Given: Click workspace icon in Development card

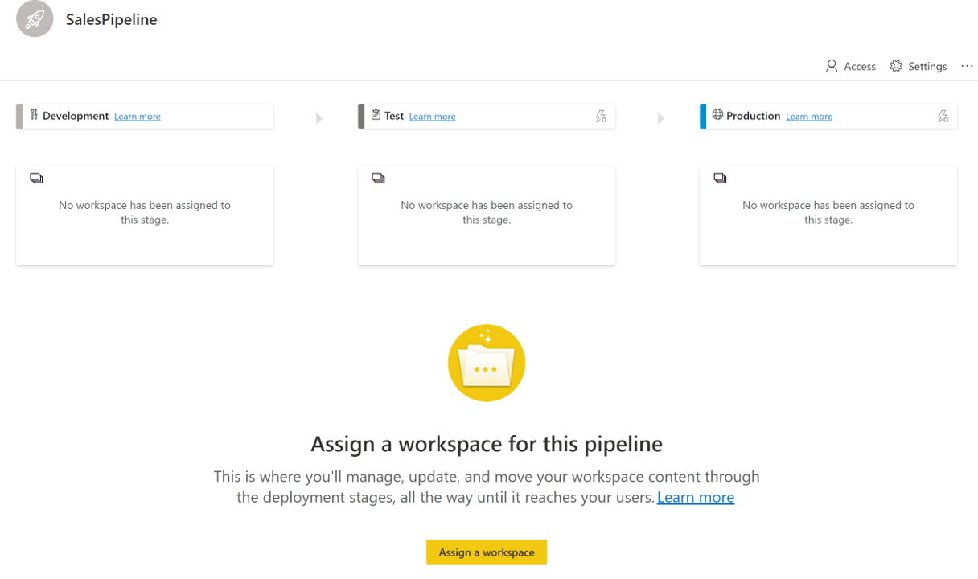Looking at the screenshot, I should [36, 178].
